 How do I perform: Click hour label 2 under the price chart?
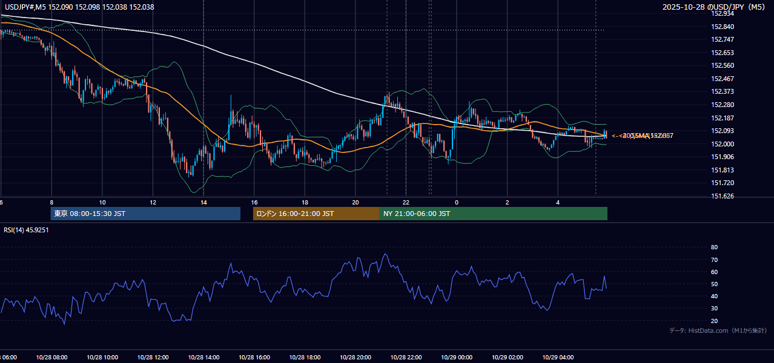[508, 202]
